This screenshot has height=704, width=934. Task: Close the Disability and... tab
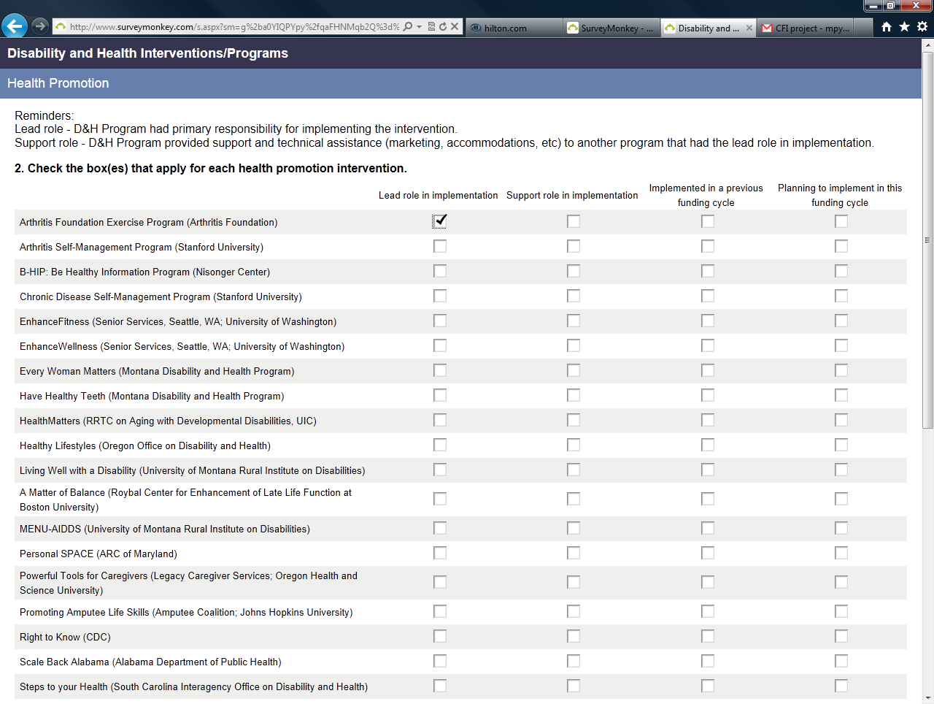(749, 28)
